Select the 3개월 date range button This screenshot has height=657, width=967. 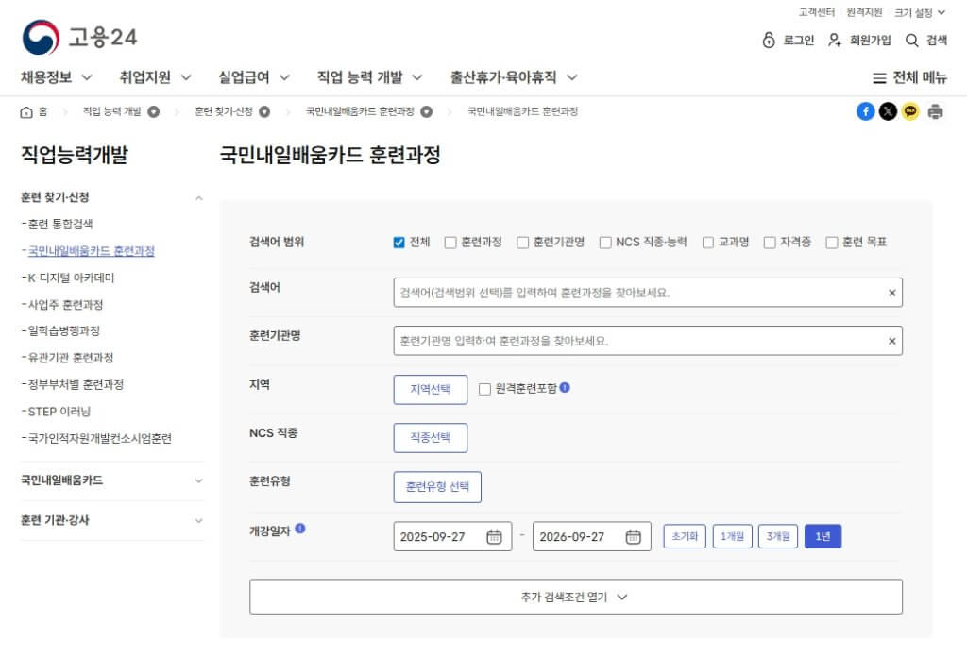click(x=778, y=536)
